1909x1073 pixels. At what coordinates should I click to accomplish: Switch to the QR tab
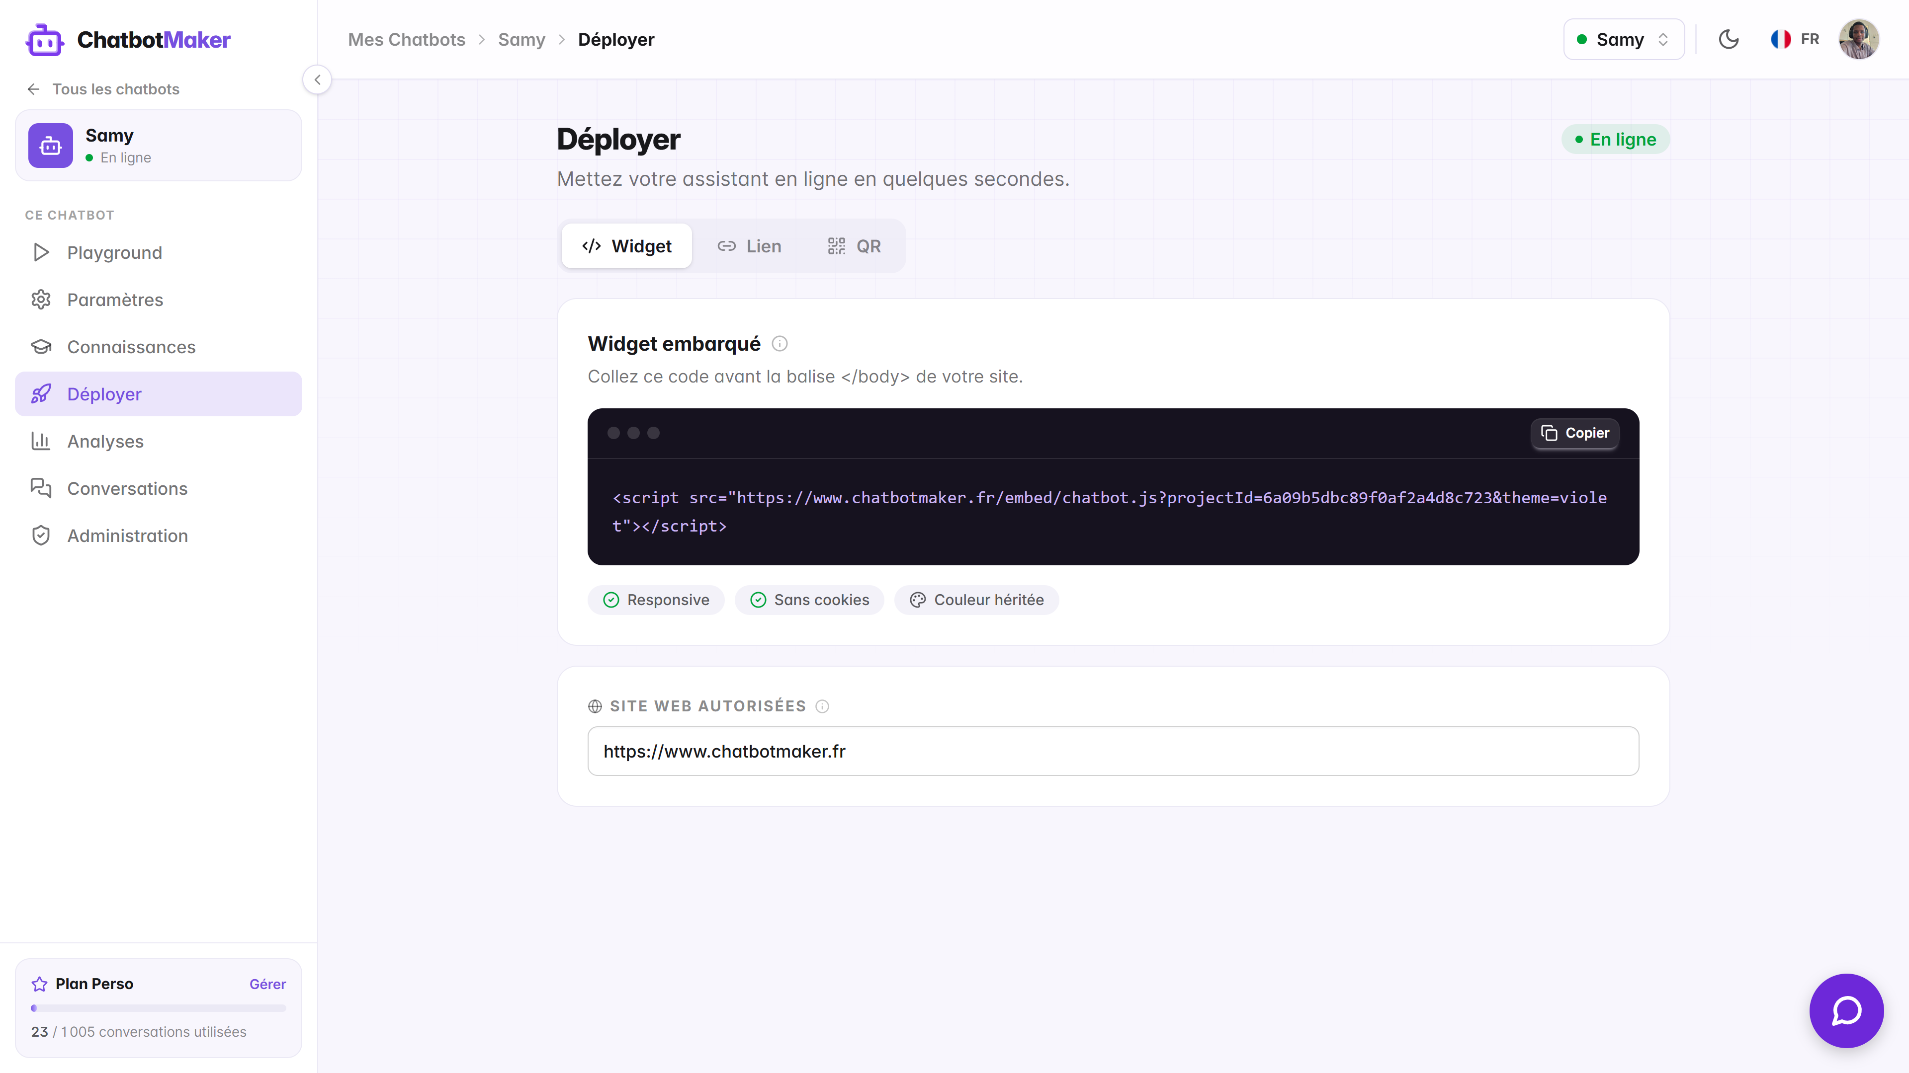(855, 246)
